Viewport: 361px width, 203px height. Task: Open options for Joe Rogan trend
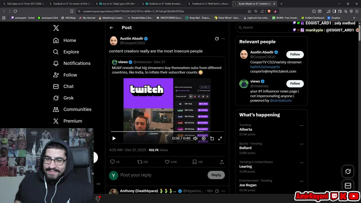click(301, 181)
